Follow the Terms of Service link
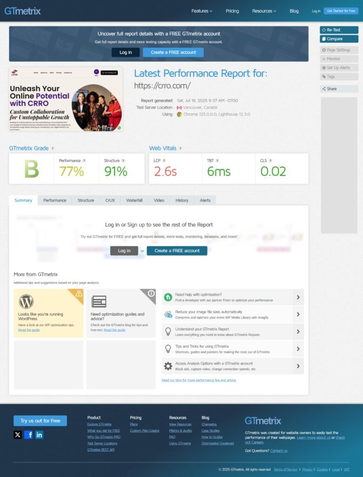The height and width of the screenshot is (477, 363). pyautogui.click(x=285, y=470)
